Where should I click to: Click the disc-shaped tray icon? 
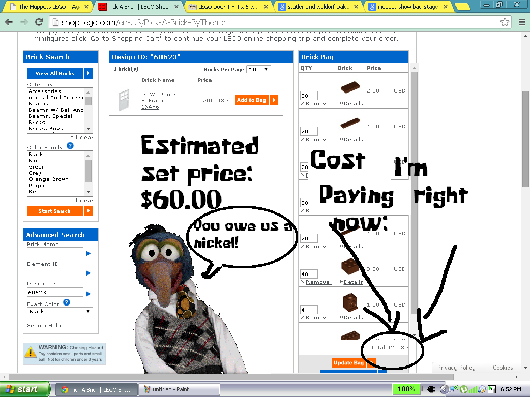[482, 390]
